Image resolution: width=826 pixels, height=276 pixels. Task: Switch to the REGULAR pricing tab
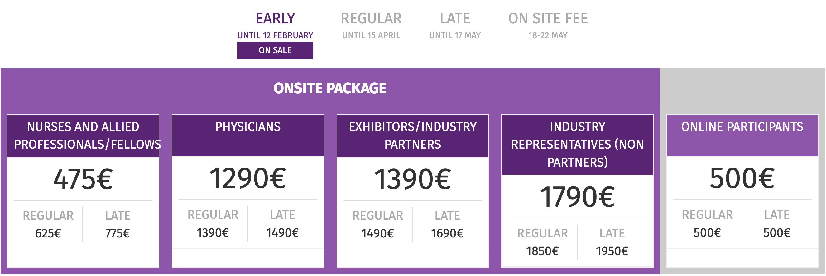click(371, 19)
